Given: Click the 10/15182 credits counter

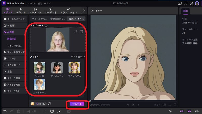Looking at the screenshot, I should (38, 104).
